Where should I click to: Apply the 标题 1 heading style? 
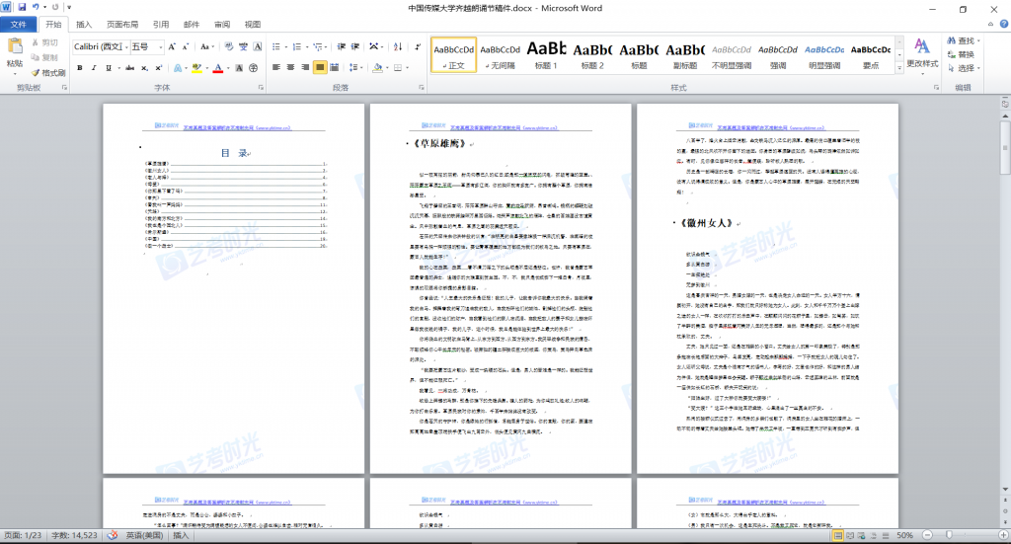point(546,54)
